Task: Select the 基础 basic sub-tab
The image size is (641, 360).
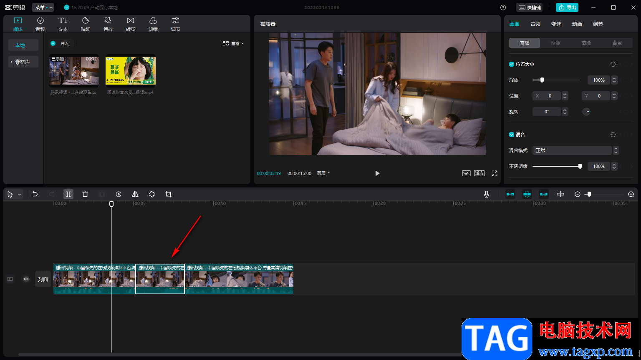Action: [x=525, y=43]
